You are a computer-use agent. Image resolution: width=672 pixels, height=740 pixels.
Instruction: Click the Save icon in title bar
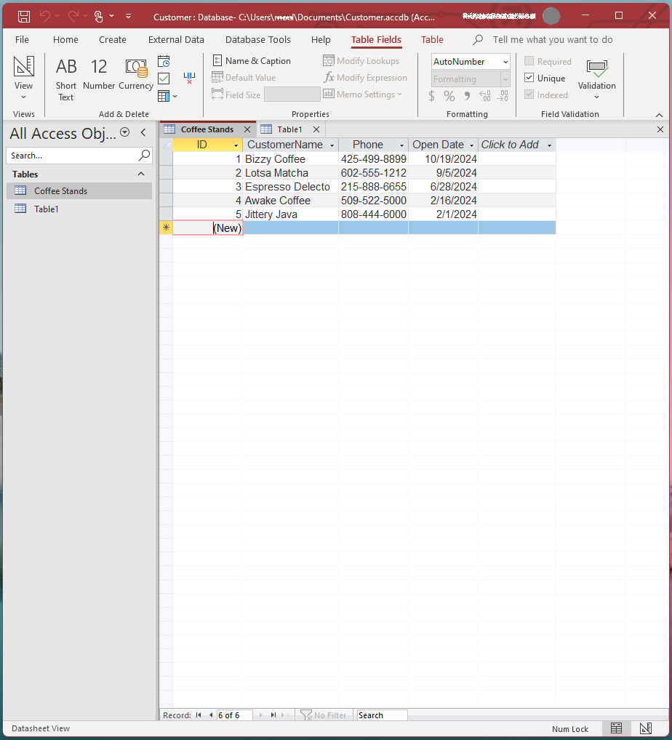coord(24,16)
